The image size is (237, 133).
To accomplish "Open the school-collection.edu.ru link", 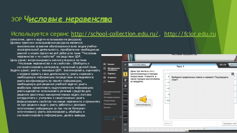I will tap(115, 34).
